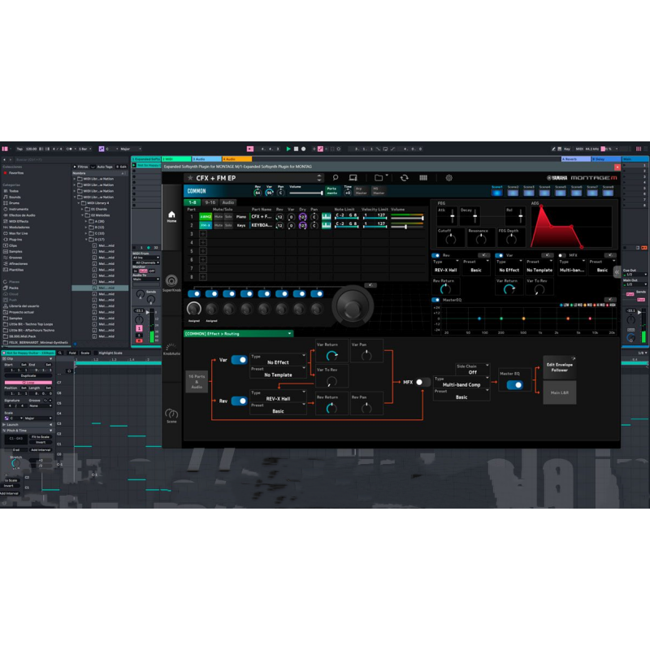Click the Rev Return knob in routing

(331, 409)
